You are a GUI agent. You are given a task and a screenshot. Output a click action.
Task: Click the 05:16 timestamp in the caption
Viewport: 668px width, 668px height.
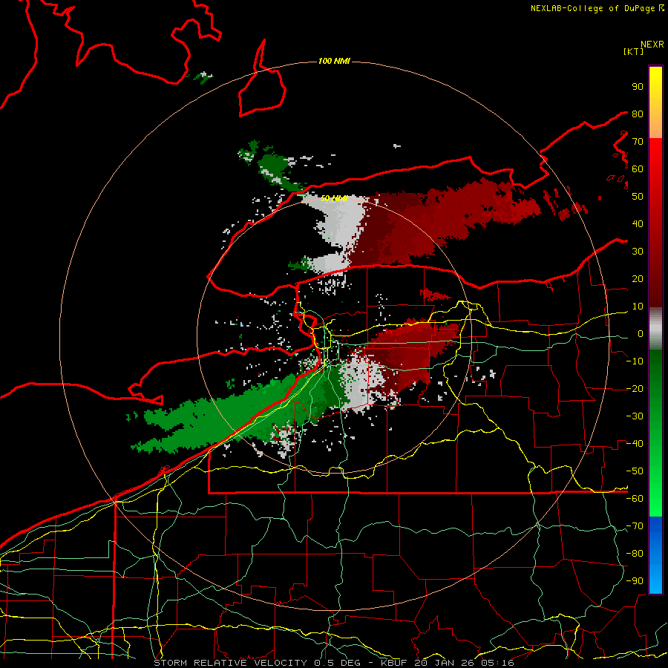(497, 663)
